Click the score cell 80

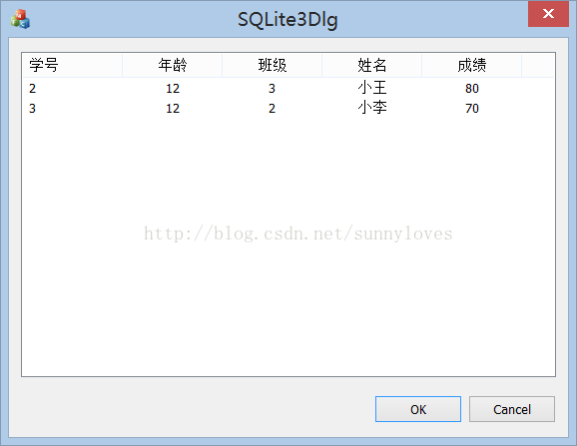coord(472,89)
